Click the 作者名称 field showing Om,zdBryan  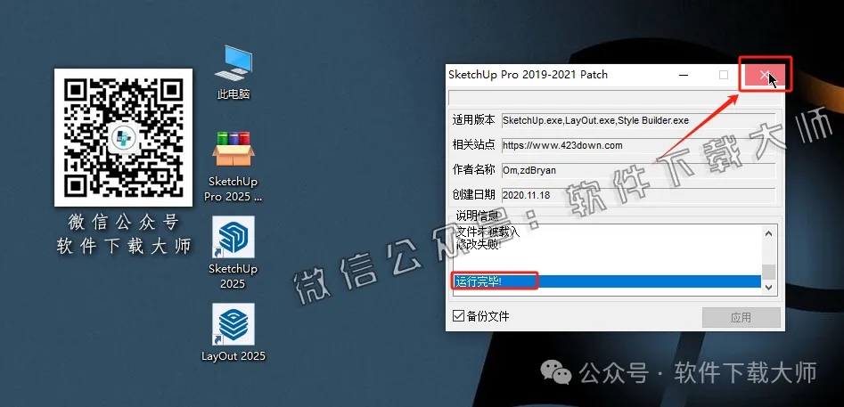[x=638, y=170]
